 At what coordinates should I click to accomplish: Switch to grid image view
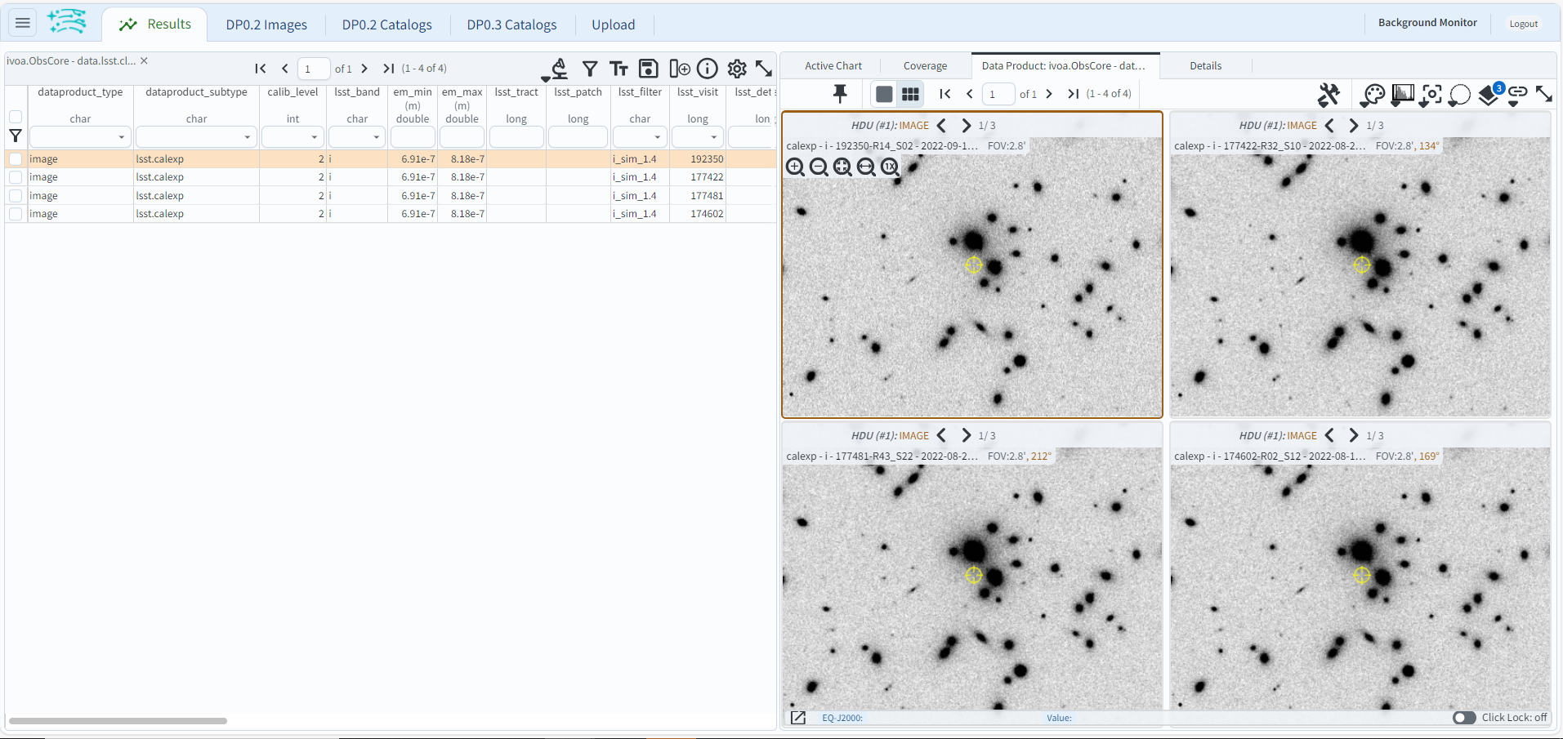coord(910,94)
